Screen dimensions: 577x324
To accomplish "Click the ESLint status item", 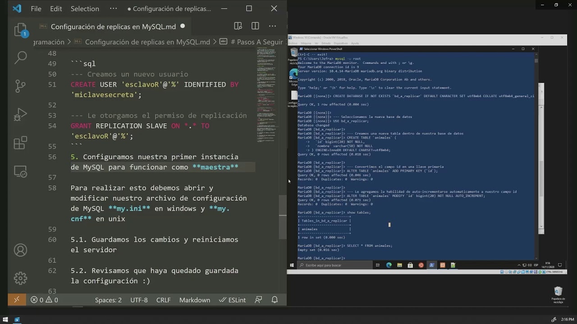I will click(x=232, y=300).
